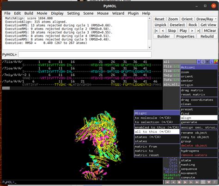Rewind to first frame in bottom VCR controls

tap(167, 182)
